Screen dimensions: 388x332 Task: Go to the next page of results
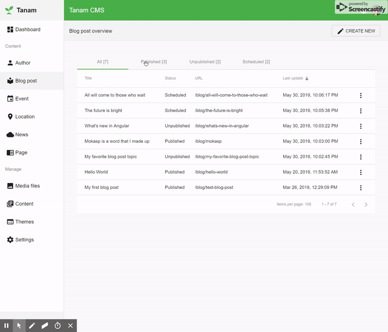(x=366, y=204)
